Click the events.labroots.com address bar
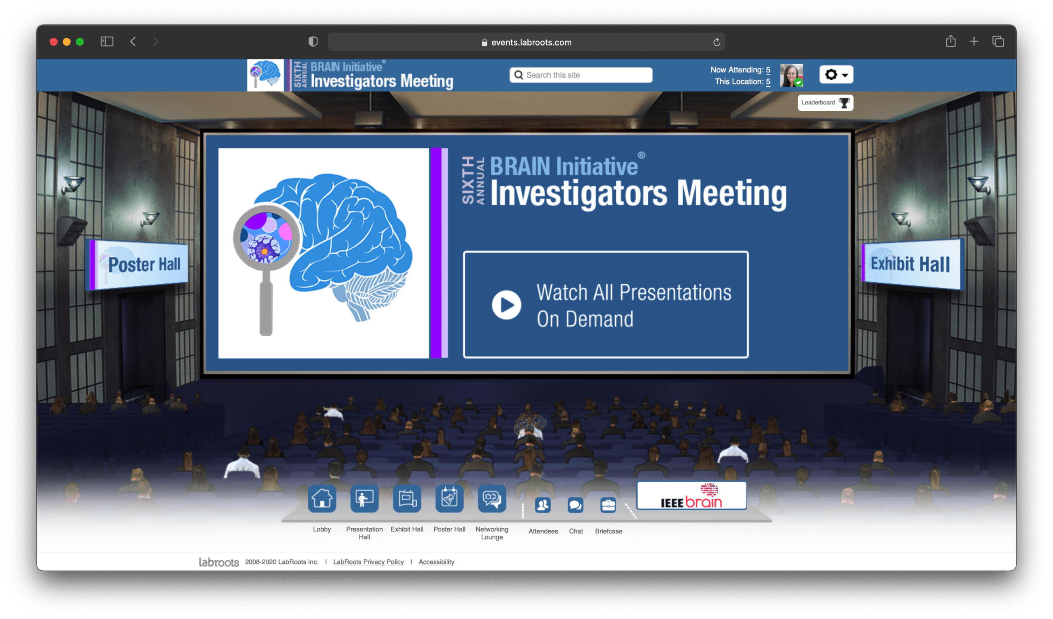Screen dimensions: 1053x619 [526, 42]
